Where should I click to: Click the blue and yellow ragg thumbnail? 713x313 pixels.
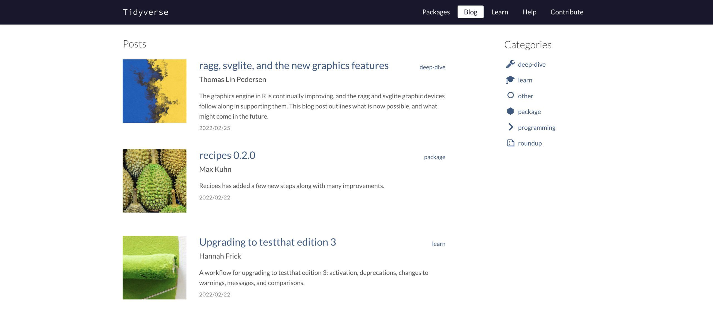click(x=155, y=91)
